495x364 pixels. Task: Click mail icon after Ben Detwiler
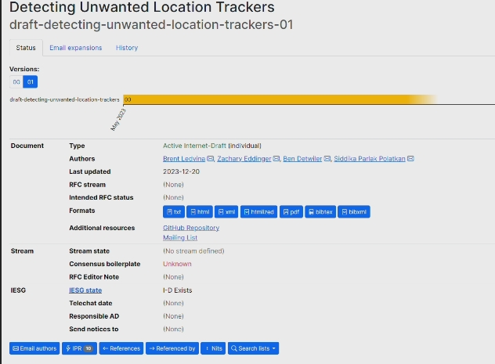(x=327, y=159)
